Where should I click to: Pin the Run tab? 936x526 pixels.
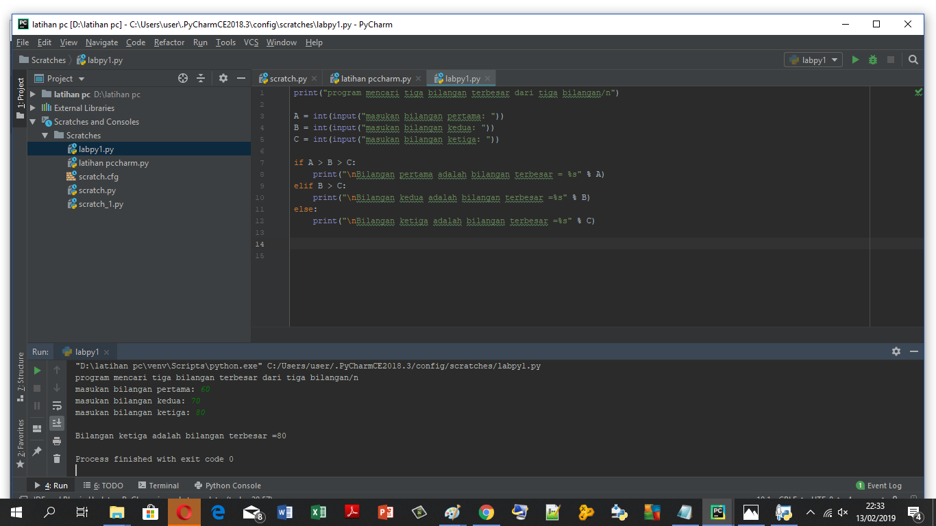click(38, 451)
